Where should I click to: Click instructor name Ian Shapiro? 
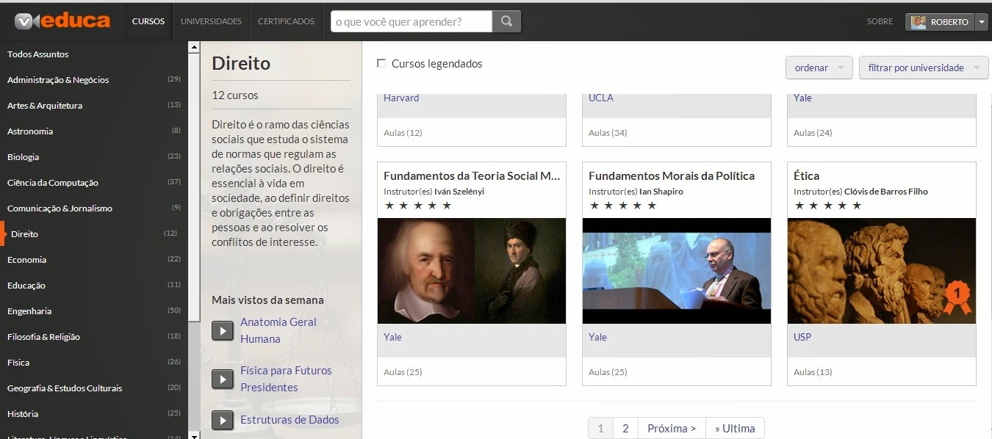661,192
